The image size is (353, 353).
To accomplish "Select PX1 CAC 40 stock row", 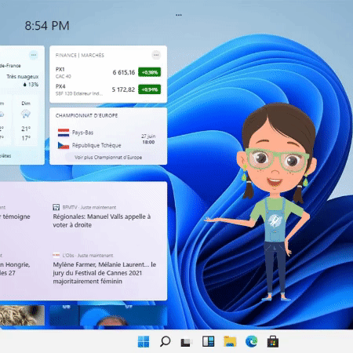I will point(108,72).
